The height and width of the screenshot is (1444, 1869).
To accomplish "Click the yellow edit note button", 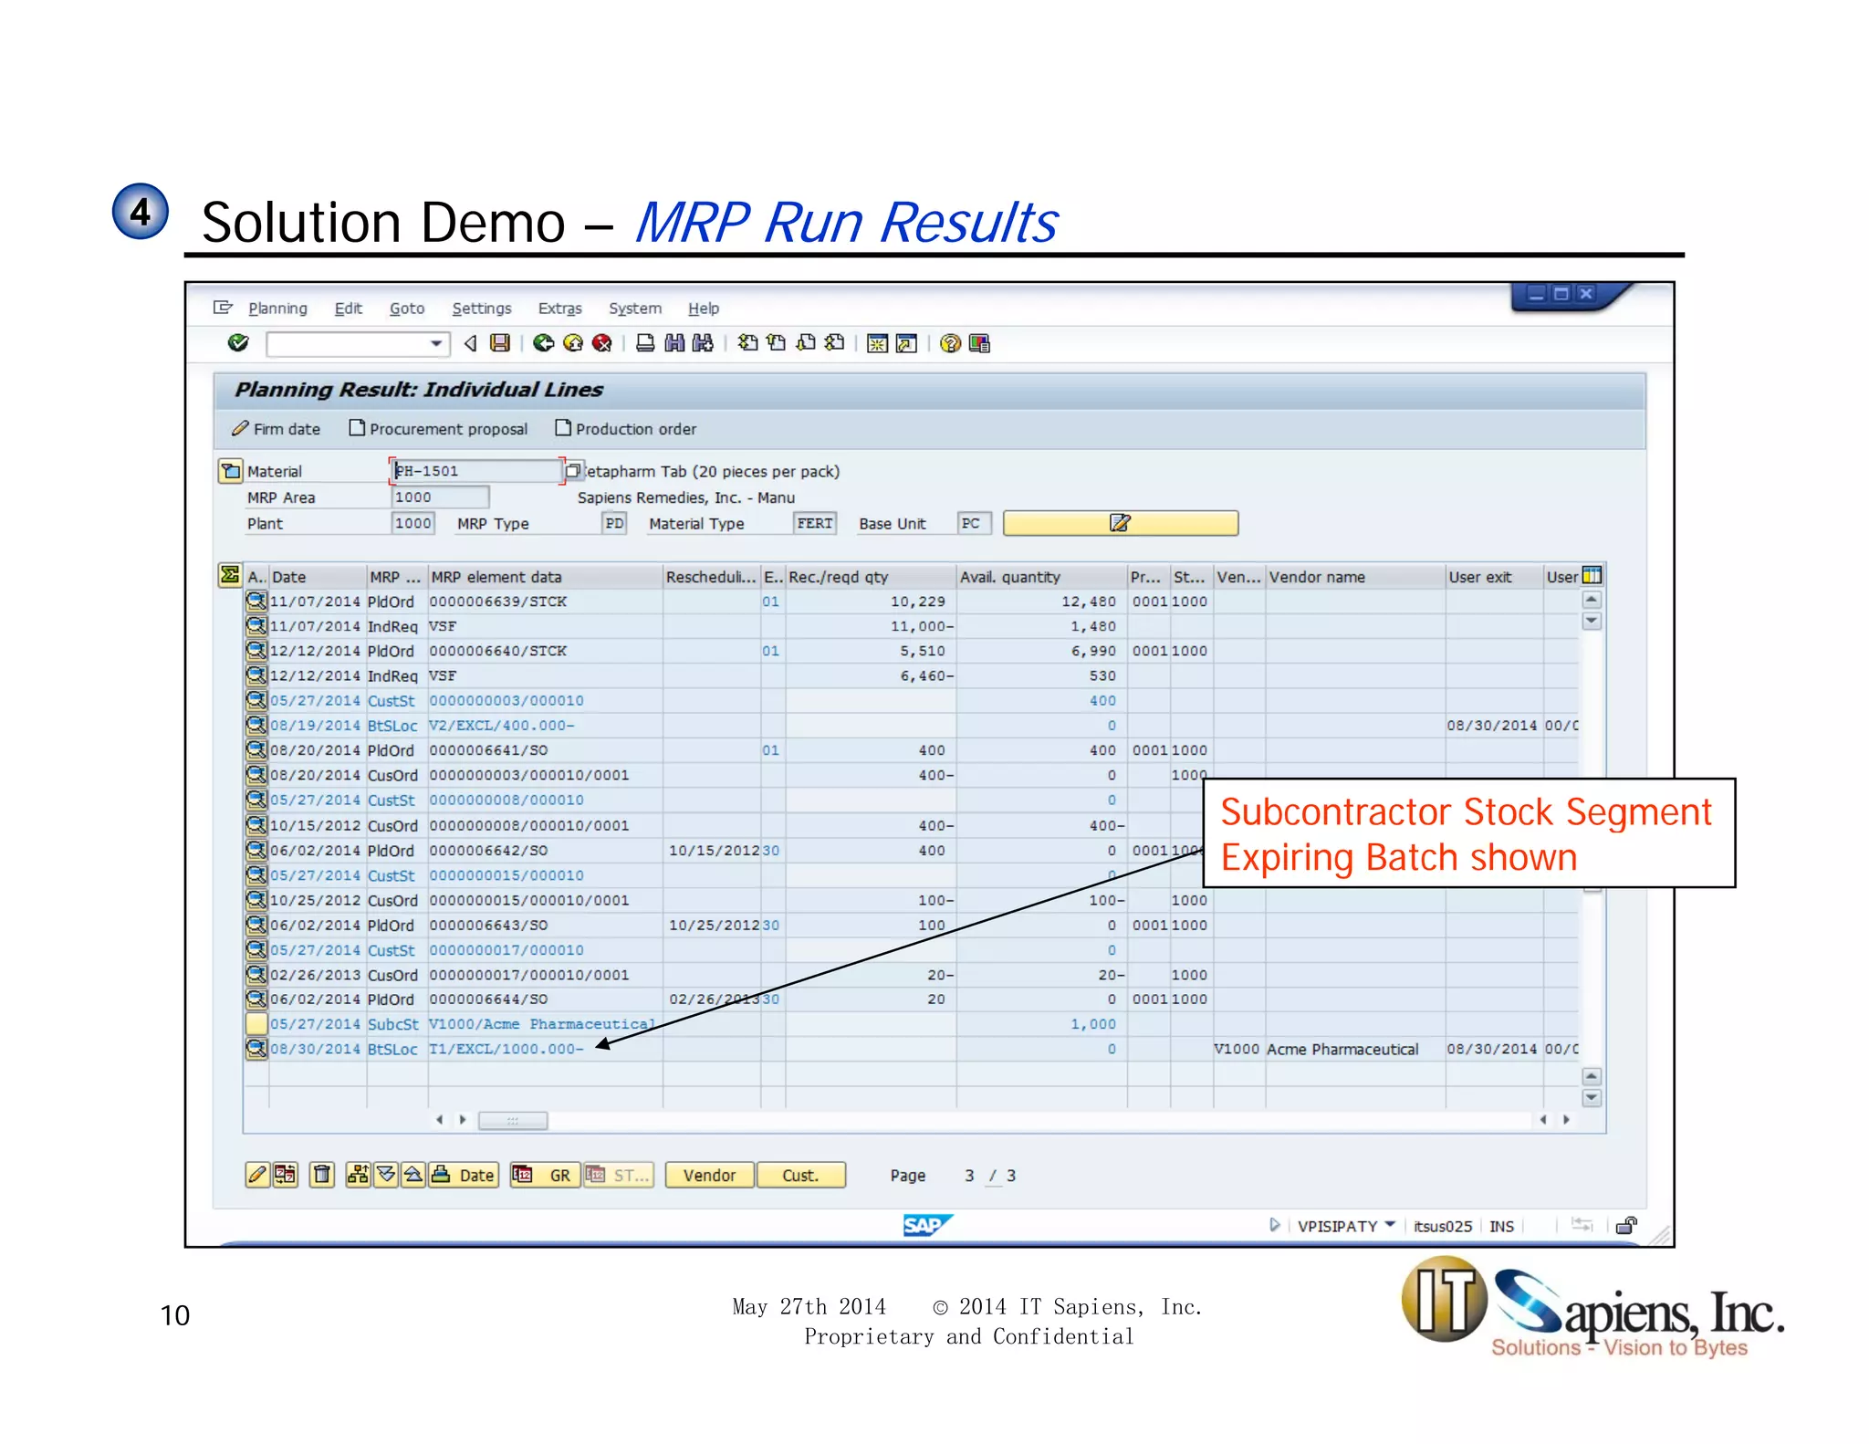I will pyautogui.click(x=1121, y=523).
